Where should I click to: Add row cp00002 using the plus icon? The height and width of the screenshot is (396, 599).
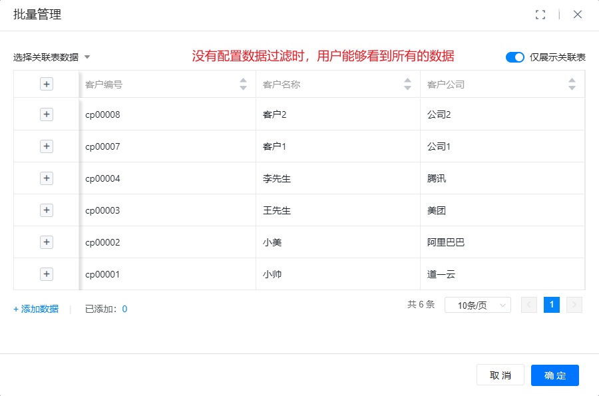point(47,242)
